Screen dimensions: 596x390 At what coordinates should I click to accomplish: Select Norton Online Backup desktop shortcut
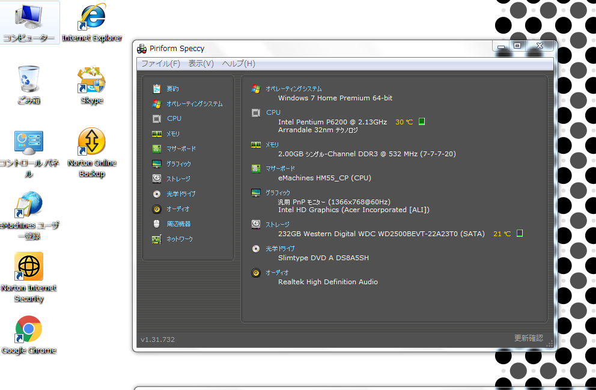click(91, 153)
